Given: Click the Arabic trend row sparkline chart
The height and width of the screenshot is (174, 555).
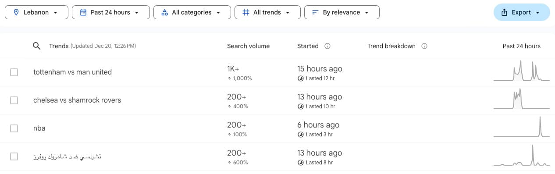Looking at the screenshot, I should tap(521, 156).
